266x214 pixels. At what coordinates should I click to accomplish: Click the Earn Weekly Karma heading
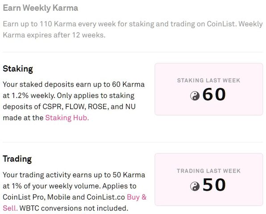41,8
